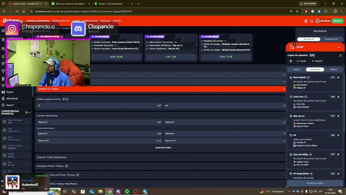Reload the page in Chrome

(17, 11)
